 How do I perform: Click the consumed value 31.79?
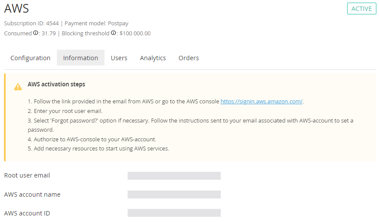pyautogui.click(x=49, y=33)
